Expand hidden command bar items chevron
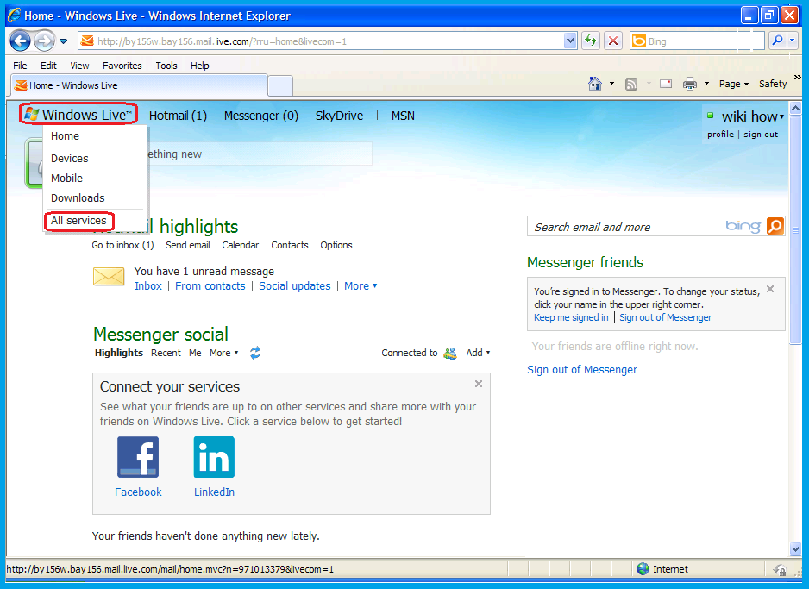The height and width of the screenshot is (589, 809). (x=797, y=77)
